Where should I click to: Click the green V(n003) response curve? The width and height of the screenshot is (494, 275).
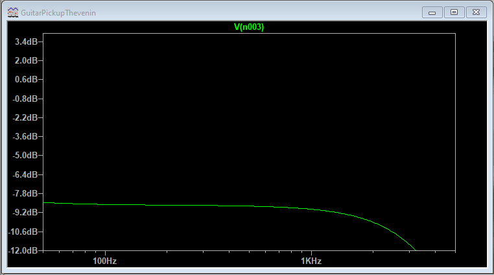pyautogui.click(x=229, y=206)
